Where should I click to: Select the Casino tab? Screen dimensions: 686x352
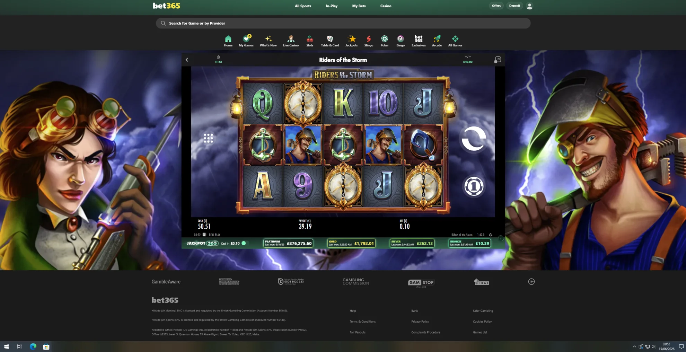[386, 6]
